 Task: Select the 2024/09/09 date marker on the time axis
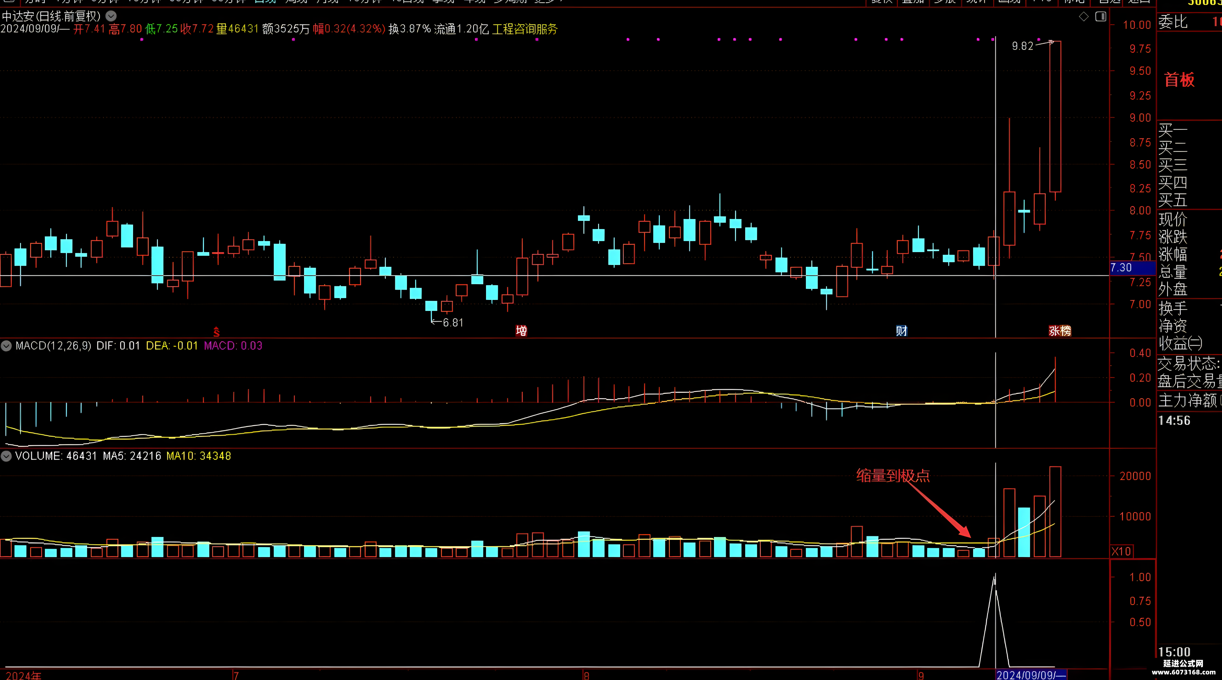[1031, 675]
